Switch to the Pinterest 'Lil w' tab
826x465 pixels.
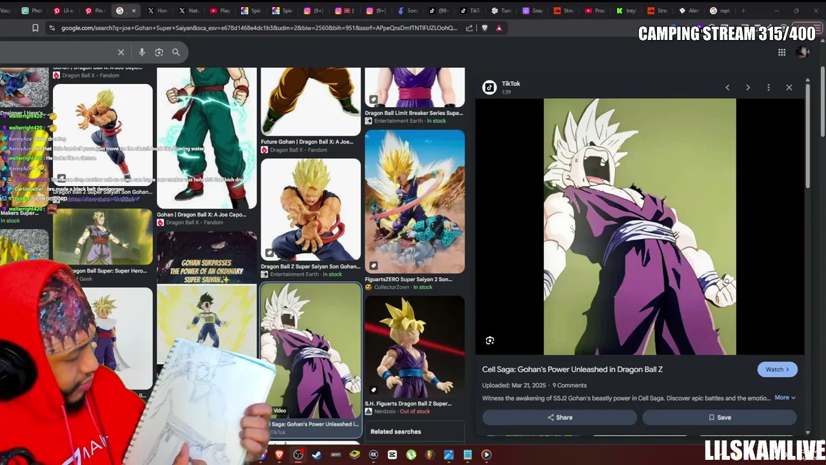pyautogui.click(x=64, y=10)
